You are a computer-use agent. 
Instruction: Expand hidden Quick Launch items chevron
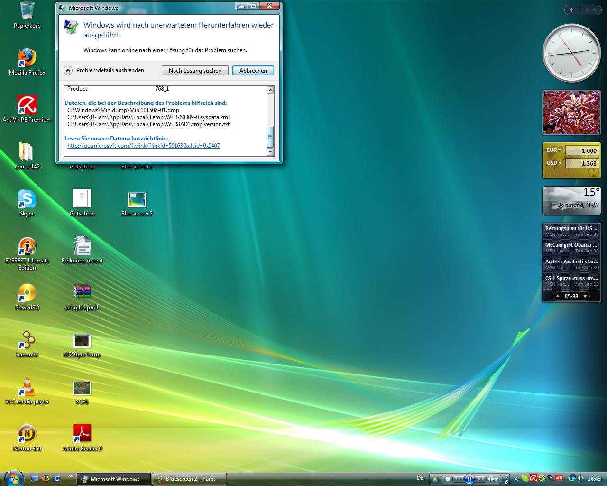pos(71,477)
